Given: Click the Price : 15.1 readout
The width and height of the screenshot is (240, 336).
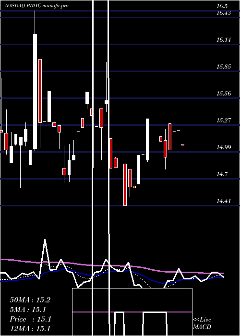Looking at the screenshot, I should pos(30,319).
